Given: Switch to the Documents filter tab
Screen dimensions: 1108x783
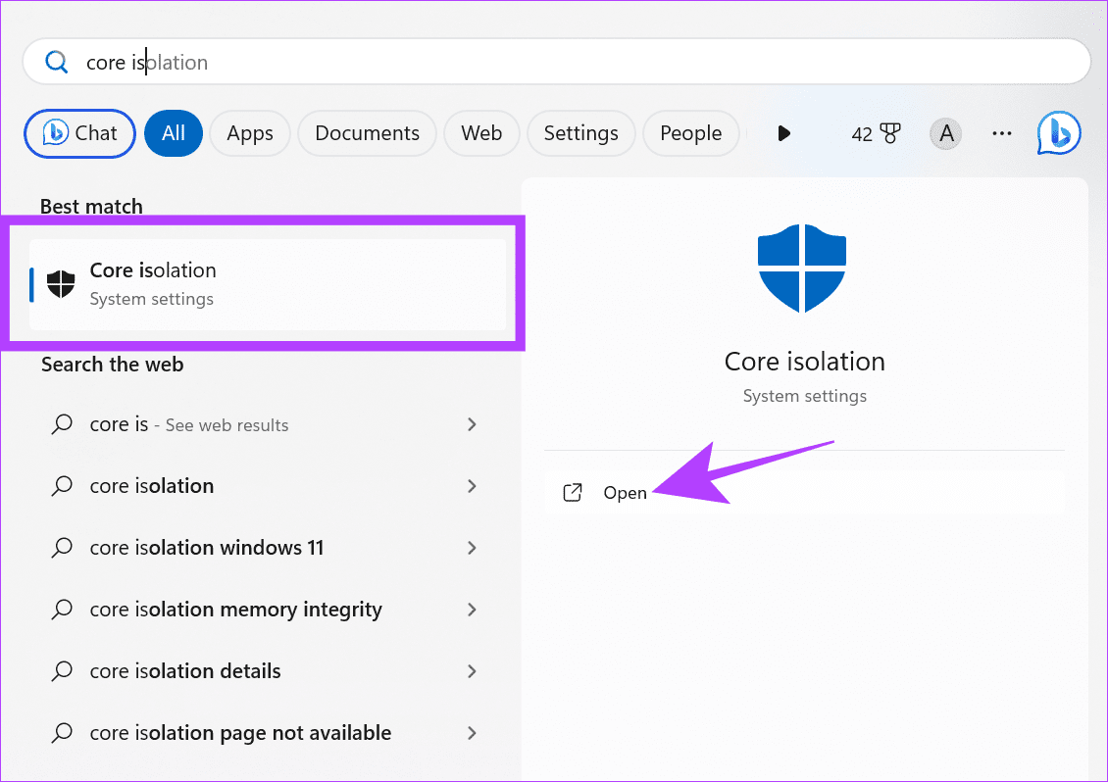Looking at the screenshot, I should 367,133.
